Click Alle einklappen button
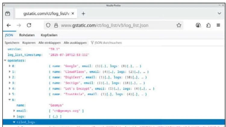This screenshot has height=127, width=226. click(49, 43)
